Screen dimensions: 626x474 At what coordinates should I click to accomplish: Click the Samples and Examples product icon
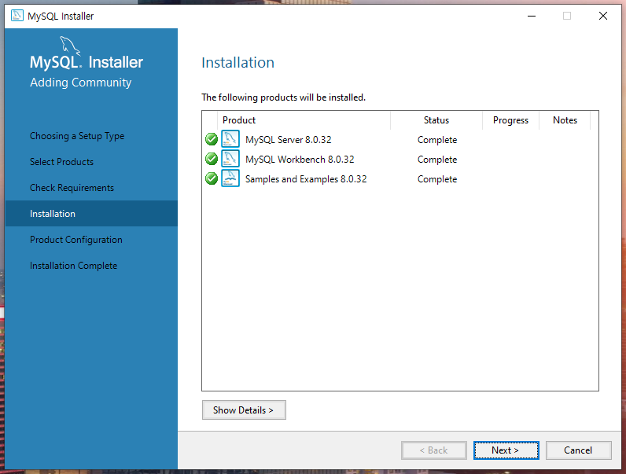tap(230, 178)
